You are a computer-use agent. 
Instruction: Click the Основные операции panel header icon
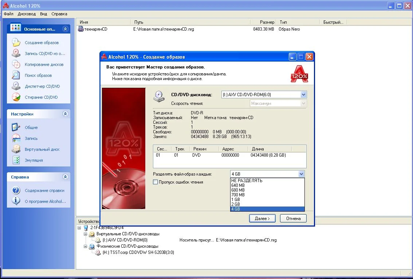16,27
